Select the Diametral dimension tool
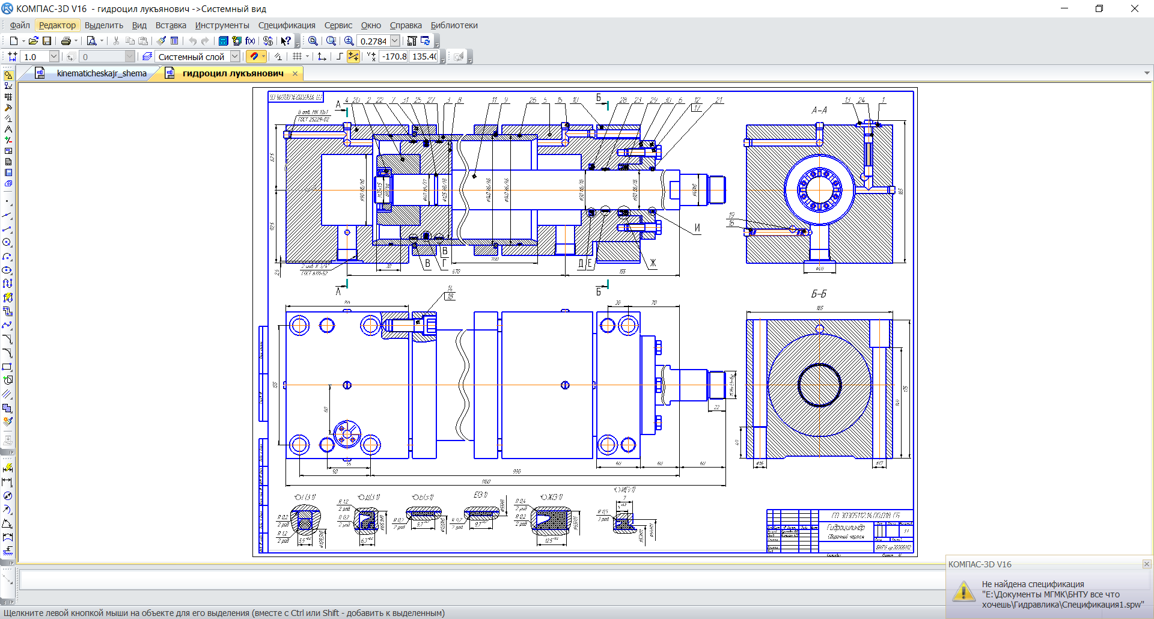 7,496
